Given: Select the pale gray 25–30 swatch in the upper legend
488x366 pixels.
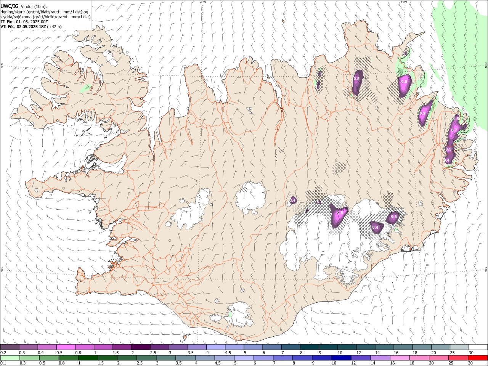Looking at the screenshot, I should 459,347.
